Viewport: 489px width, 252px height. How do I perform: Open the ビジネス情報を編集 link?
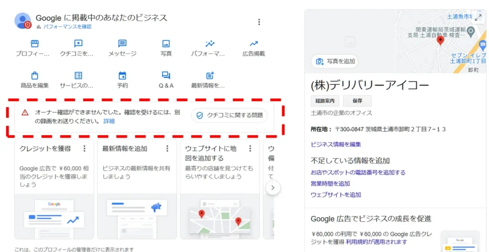click(336, 144)
